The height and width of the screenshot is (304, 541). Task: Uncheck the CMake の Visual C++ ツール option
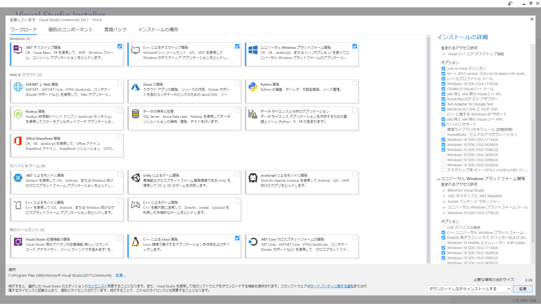pyautogui.click(x=443, y=89)
